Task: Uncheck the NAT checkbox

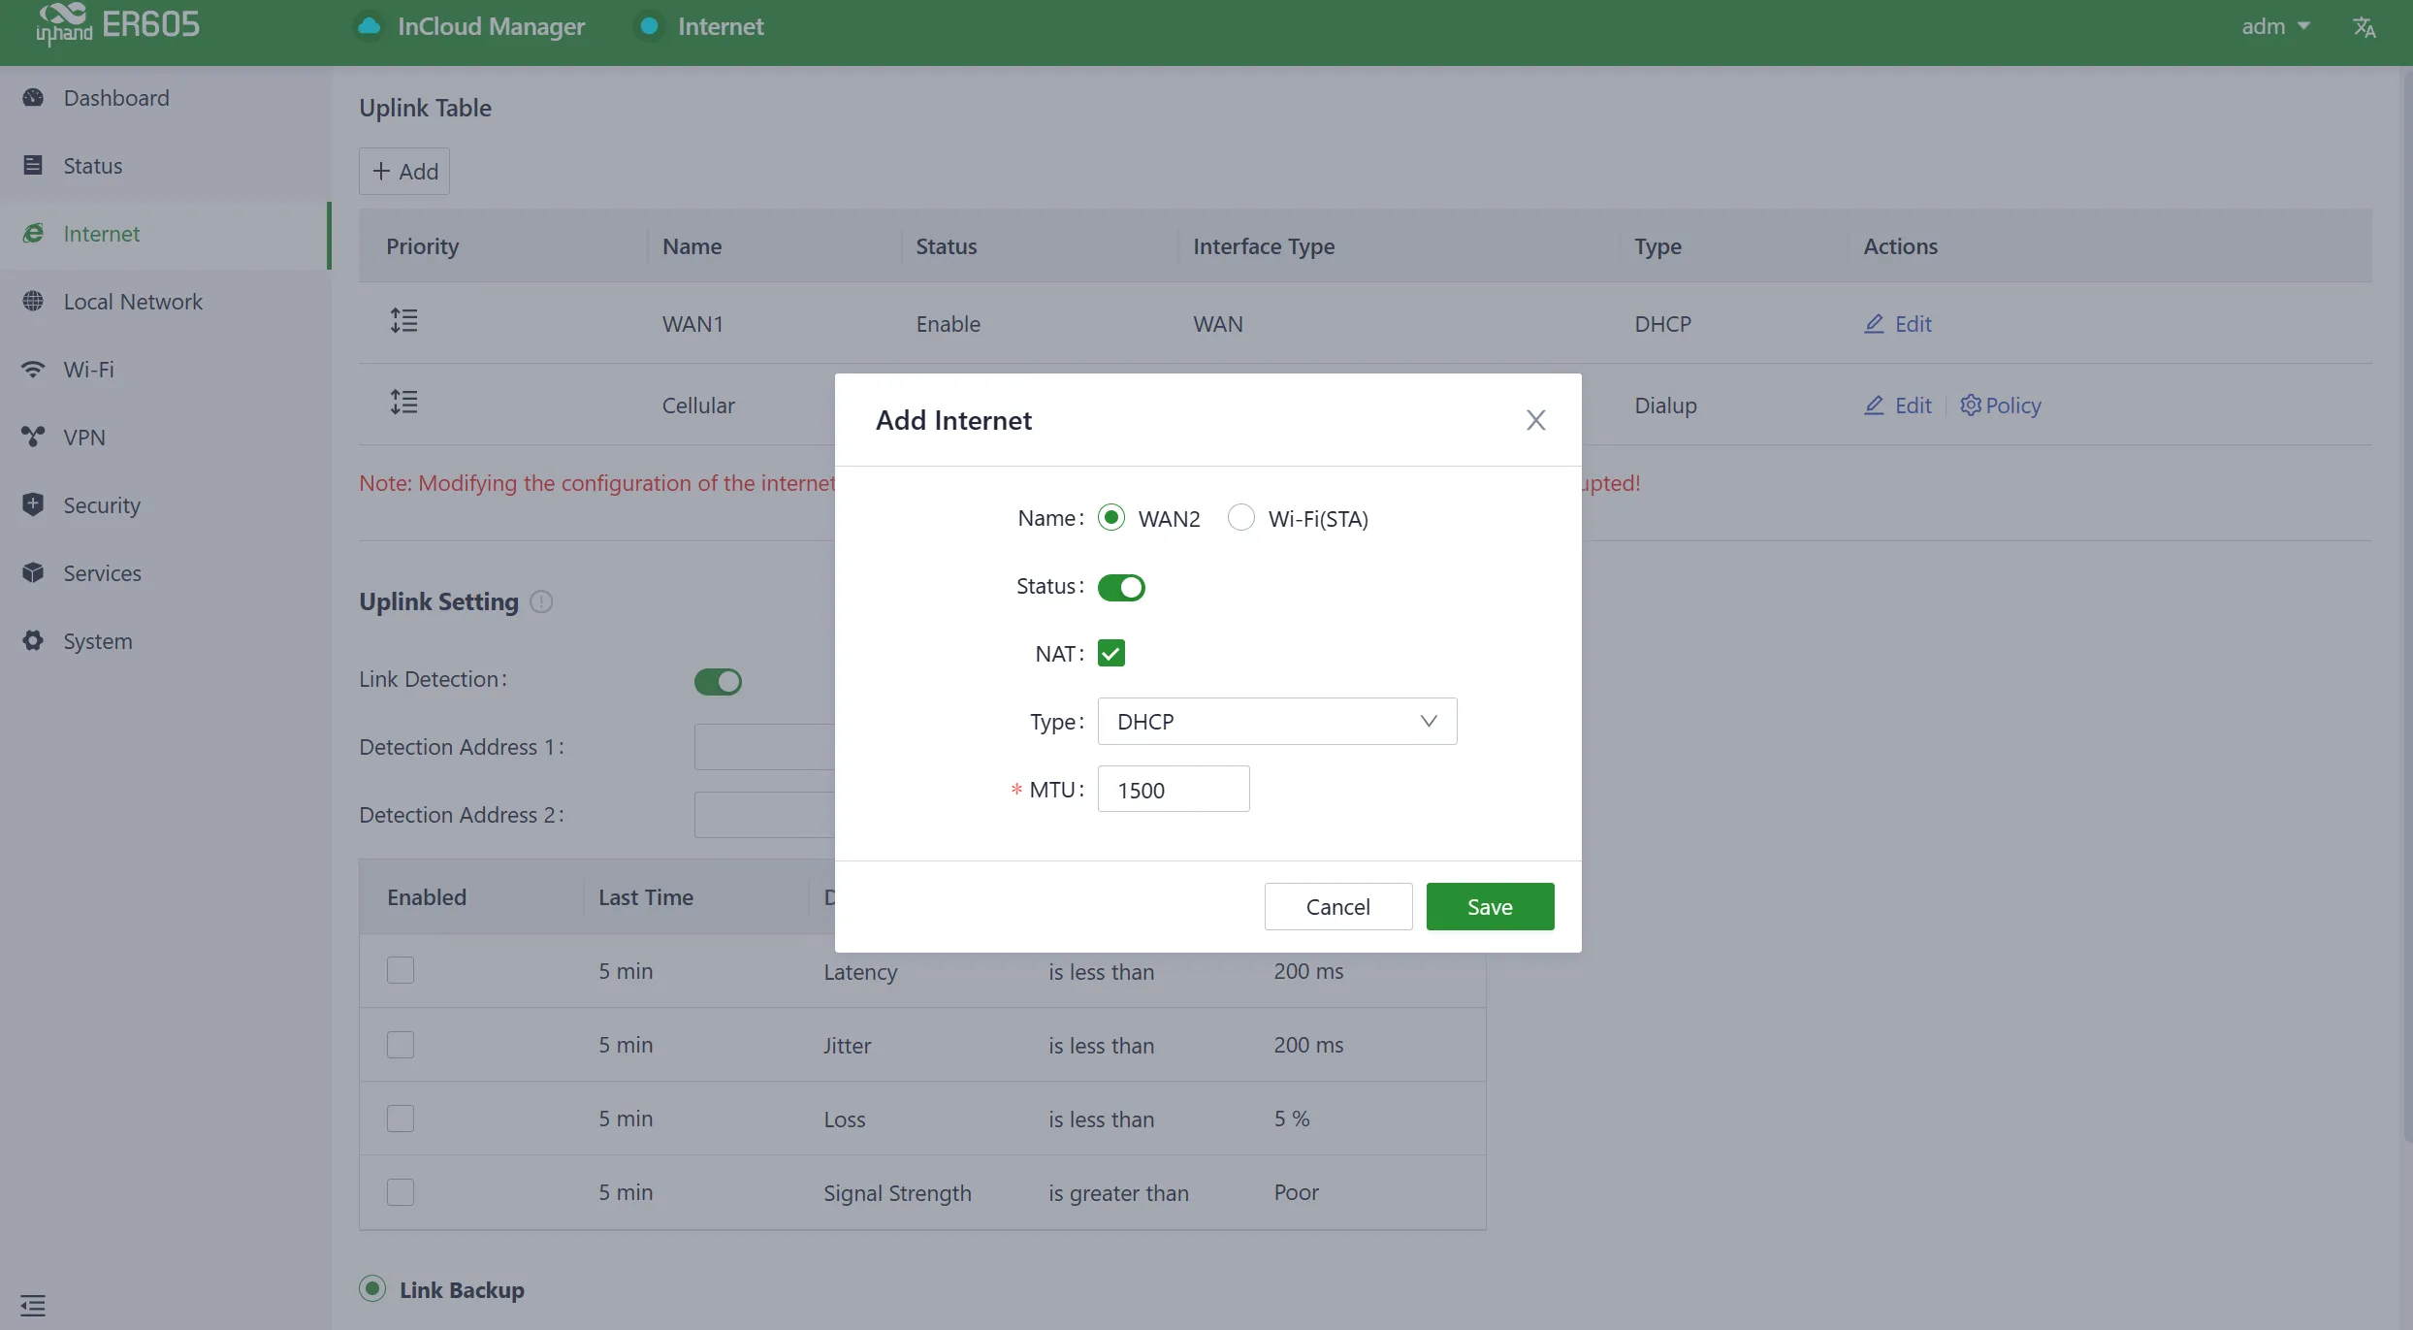Action: [1111, 654]
